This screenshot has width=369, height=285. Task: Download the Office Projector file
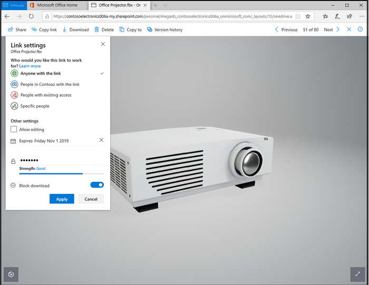(75, 29)
